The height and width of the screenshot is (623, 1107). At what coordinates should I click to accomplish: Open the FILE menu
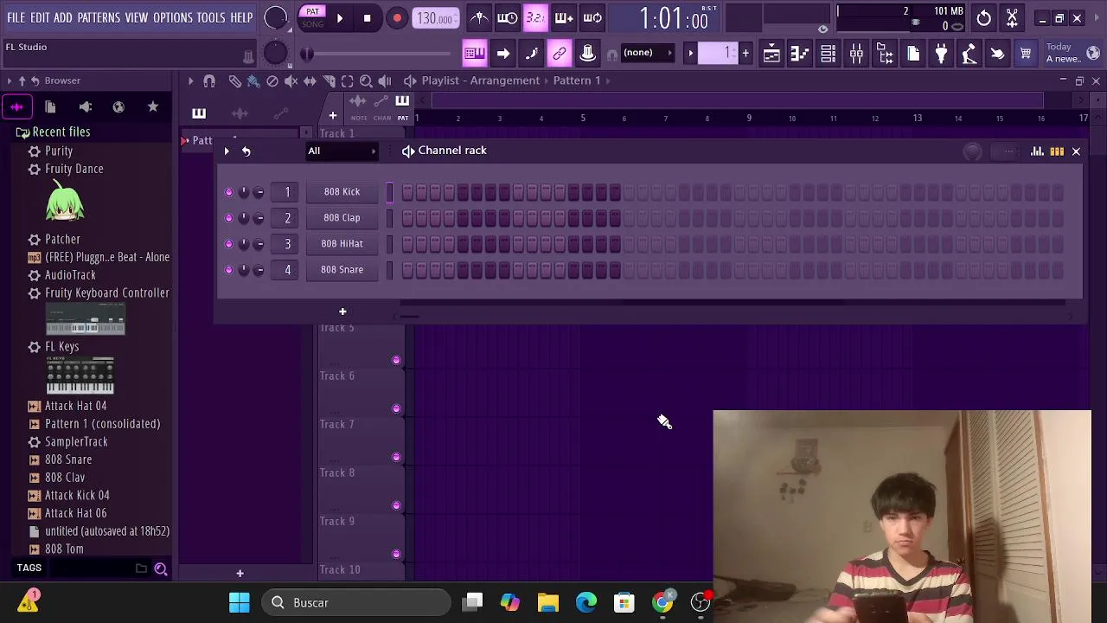coord(16,17)
